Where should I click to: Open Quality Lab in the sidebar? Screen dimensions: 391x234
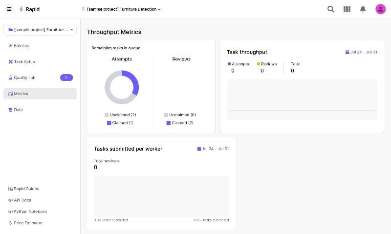(x=40, y=78)
